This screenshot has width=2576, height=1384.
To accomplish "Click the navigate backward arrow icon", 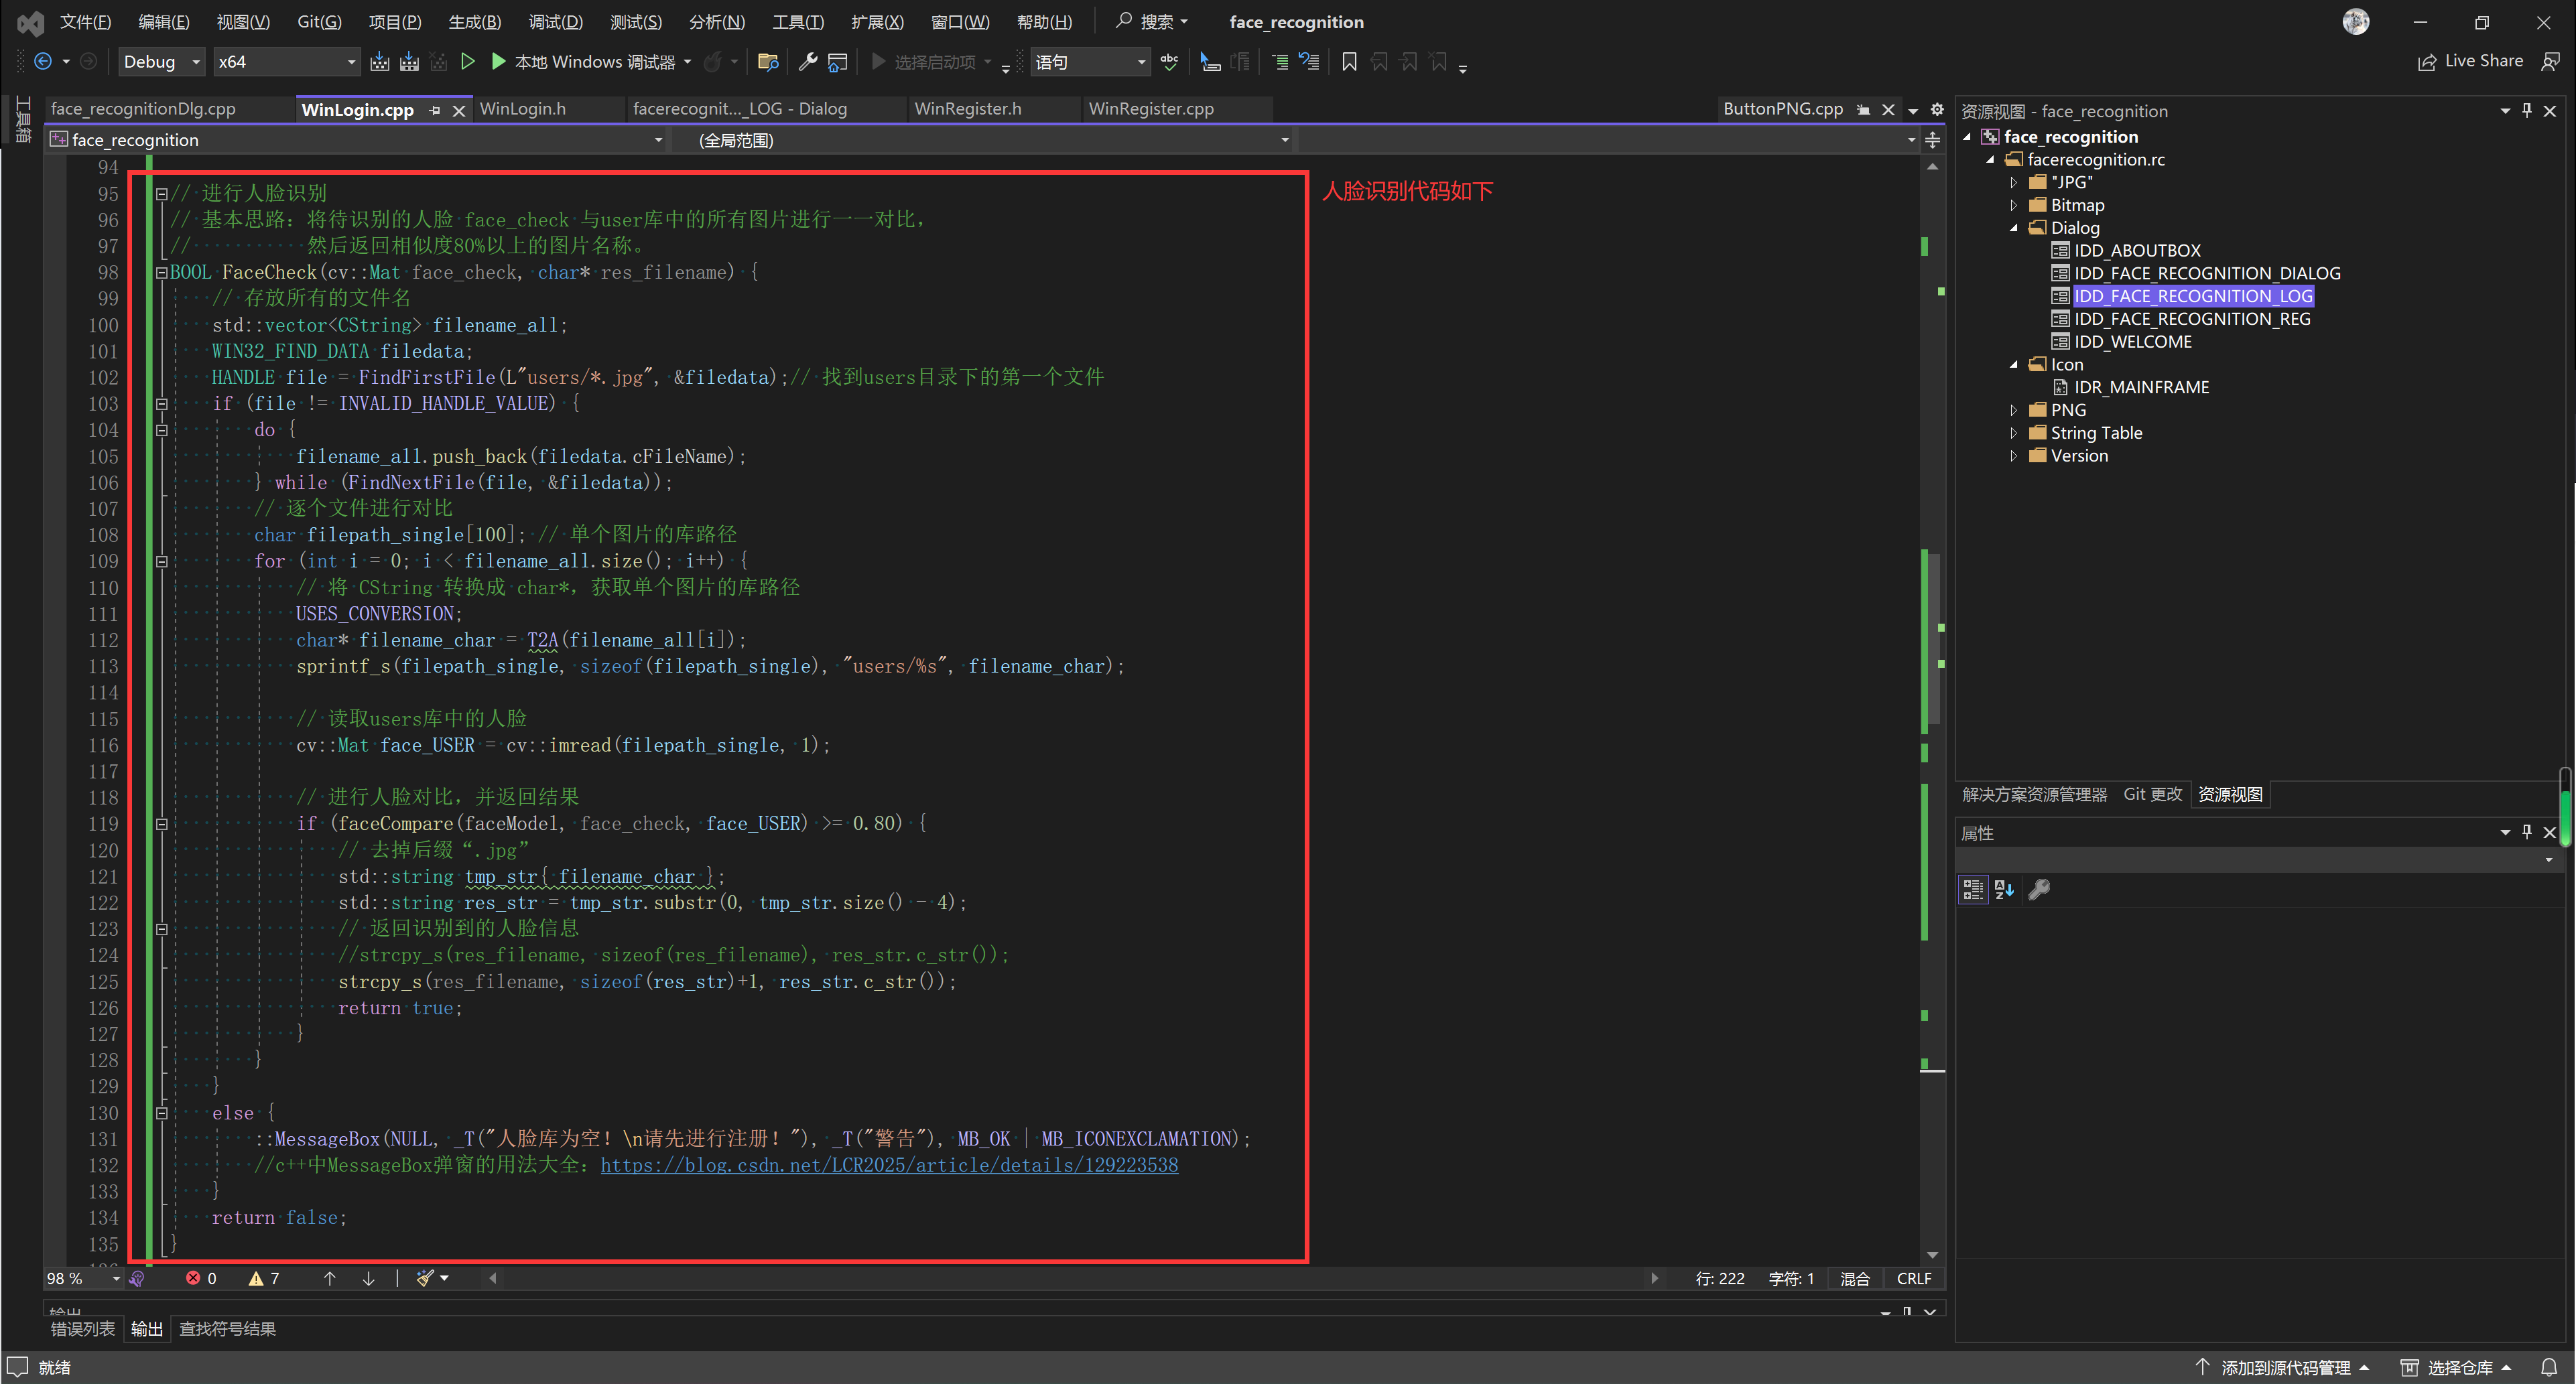I will point(42,62).
